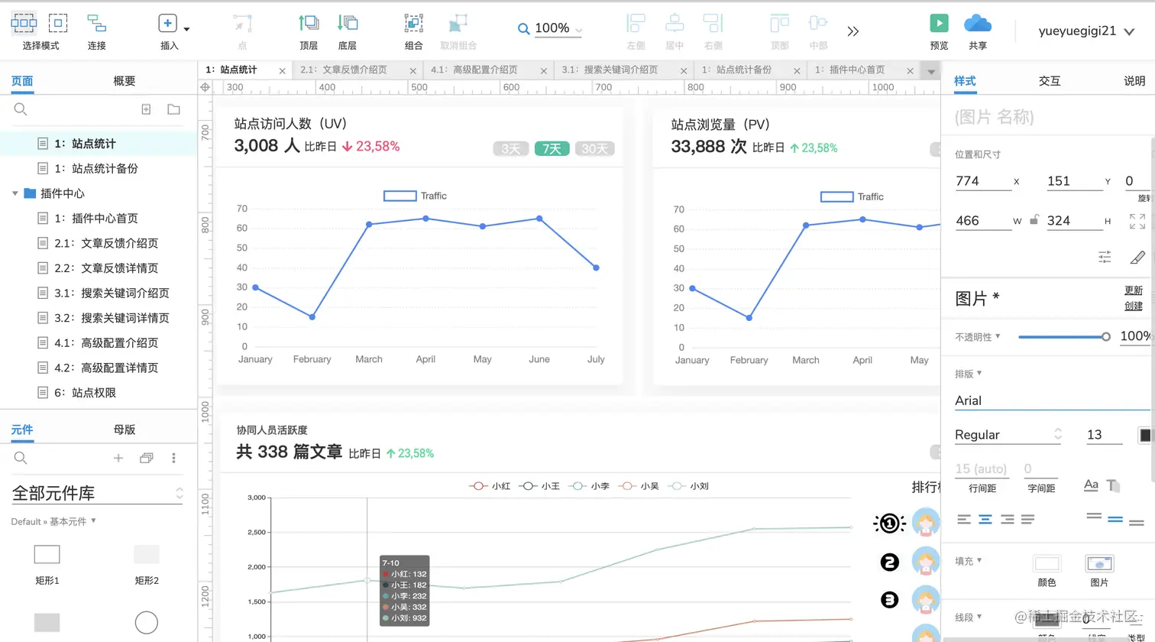
Task: Open the Regular font style dropdown
Action: click(1008, 434)
